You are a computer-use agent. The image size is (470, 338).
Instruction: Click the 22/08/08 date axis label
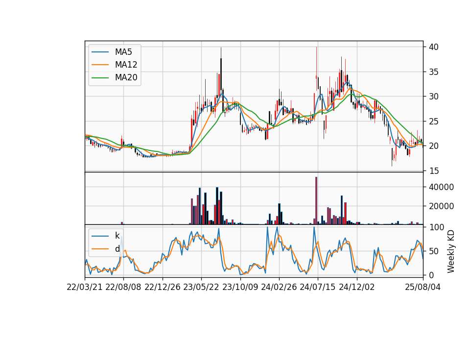click(x=123, y=287)
